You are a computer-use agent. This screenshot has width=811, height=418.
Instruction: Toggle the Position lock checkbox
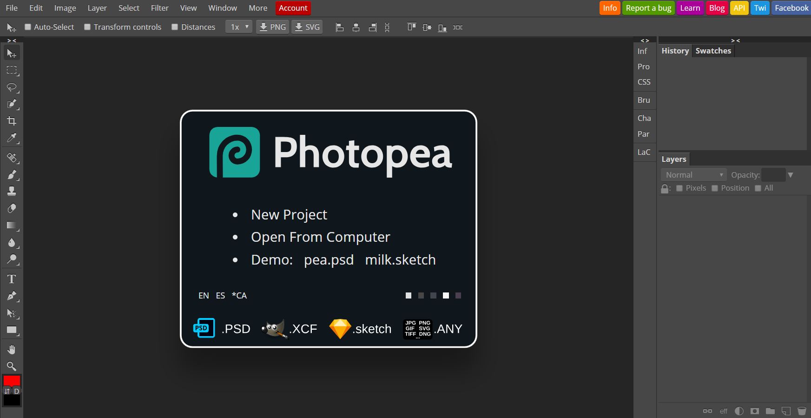715,188
